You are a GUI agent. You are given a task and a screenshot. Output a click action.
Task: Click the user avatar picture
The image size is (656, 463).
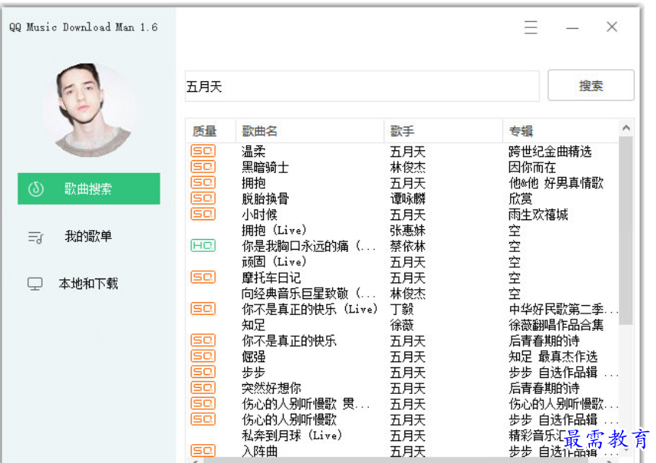click(x=89, y=110)
